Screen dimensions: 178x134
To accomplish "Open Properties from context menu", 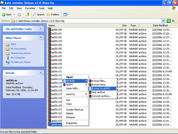I will click(75, 123).
